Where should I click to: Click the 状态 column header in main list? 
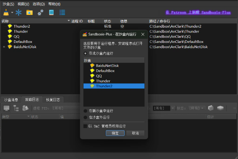tap(111, 21)
